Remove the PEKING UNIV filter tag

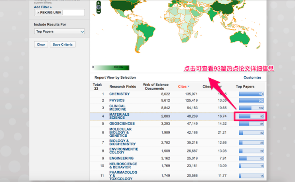38,13
